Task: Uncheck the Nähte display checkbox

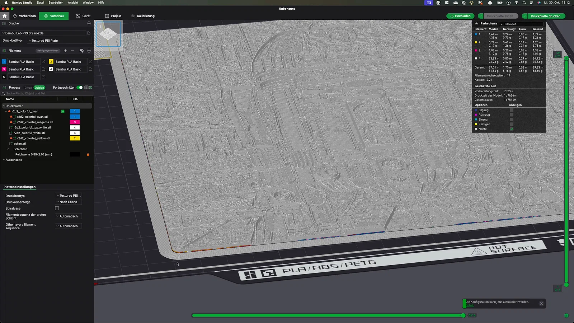Action: pos(512,129)
